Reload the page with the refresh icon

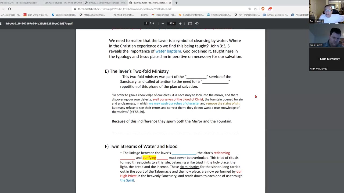9,9
